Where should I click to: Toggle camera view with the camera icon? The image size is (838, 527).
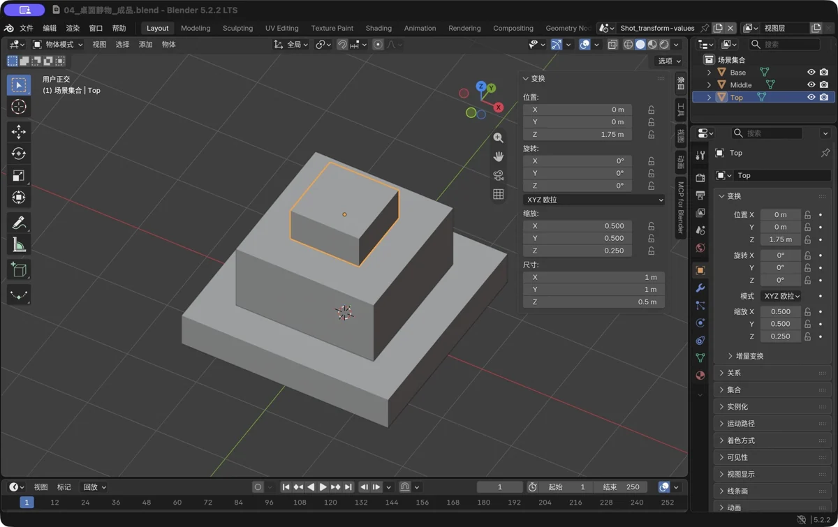498,175
